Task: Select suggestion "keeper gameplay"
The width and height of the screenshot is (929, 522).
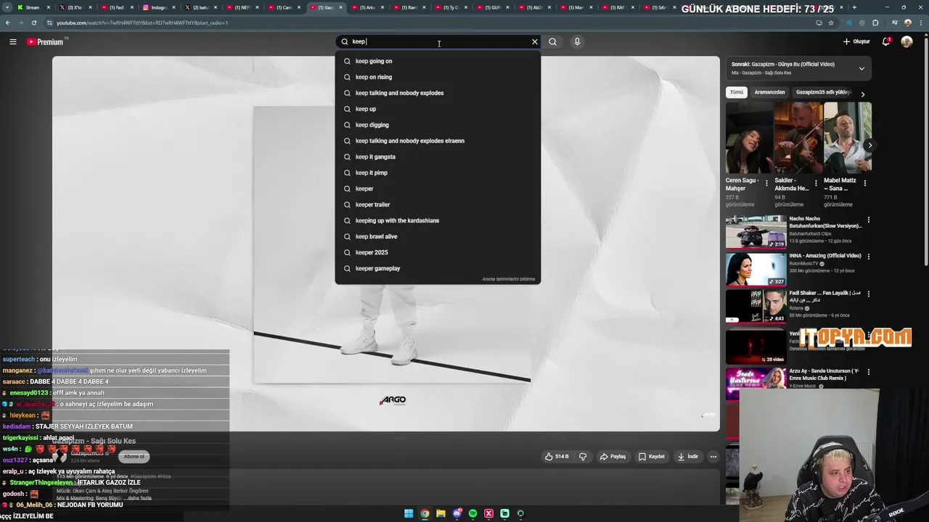Action: (438, 268)
